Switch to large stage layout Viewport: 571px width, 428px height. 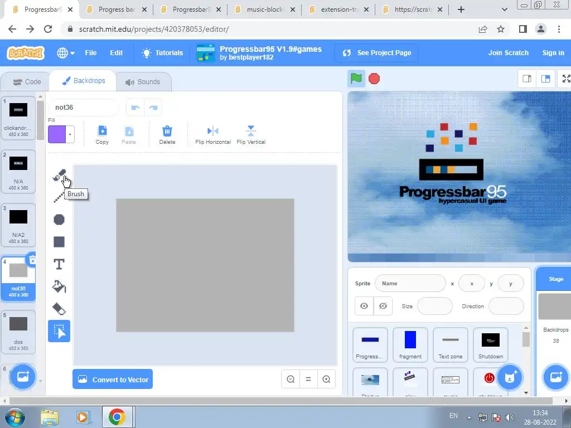click(x=545, y=79)
